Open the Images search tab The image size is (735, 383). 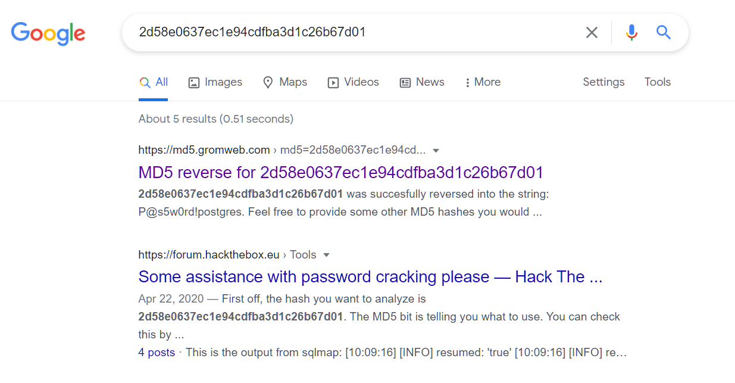215,82
